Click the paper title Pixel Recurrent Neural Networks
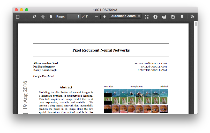 [101, 50]
